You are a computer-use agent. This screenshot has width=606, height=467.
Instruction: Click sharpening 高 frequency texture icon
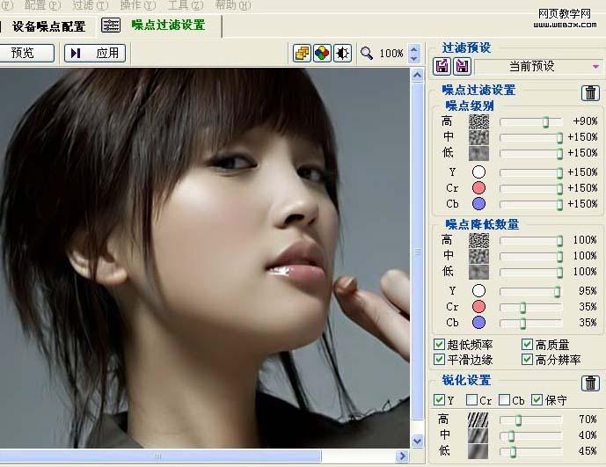click(x=478, y=420)
